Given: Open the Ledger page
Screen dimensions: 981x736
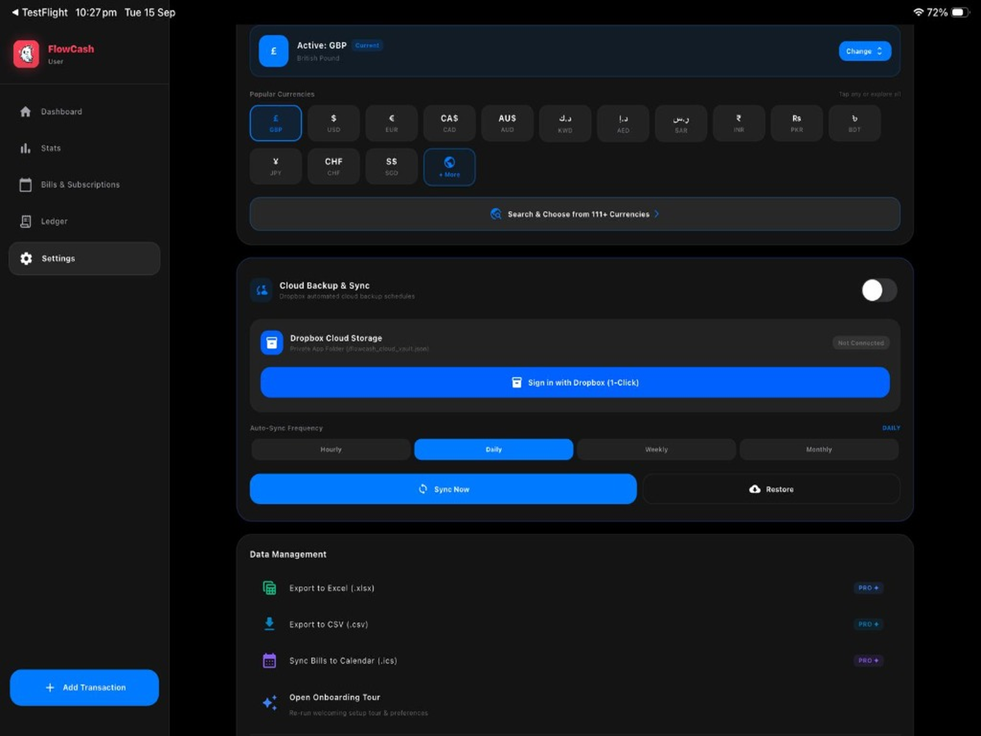Looking at the screenshot, I should pos(84,221).
